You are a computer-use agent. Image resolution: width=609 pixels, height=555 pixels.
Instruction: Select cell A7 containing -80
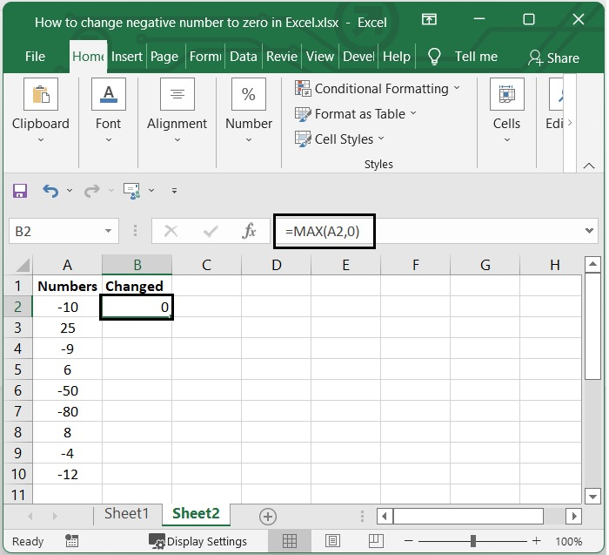68,411
